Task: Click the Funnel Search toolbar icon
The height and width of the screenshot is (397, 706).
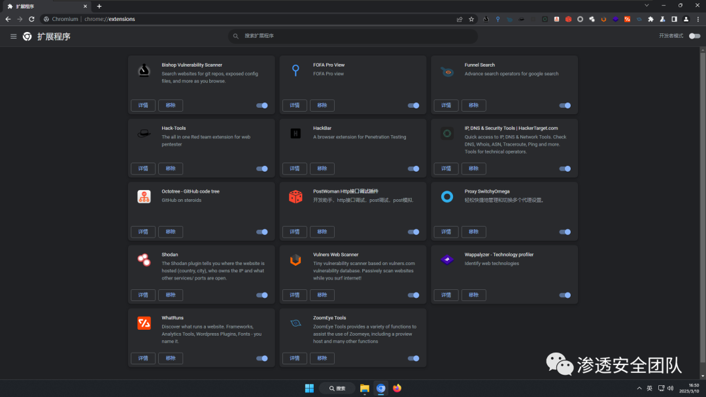Action: pos(509,20)
